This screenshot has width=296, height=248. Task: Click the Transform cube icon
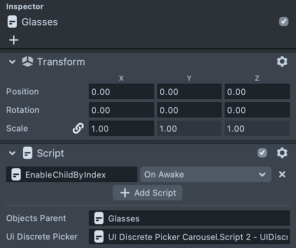pyautogui.click(x=28, y=62)
